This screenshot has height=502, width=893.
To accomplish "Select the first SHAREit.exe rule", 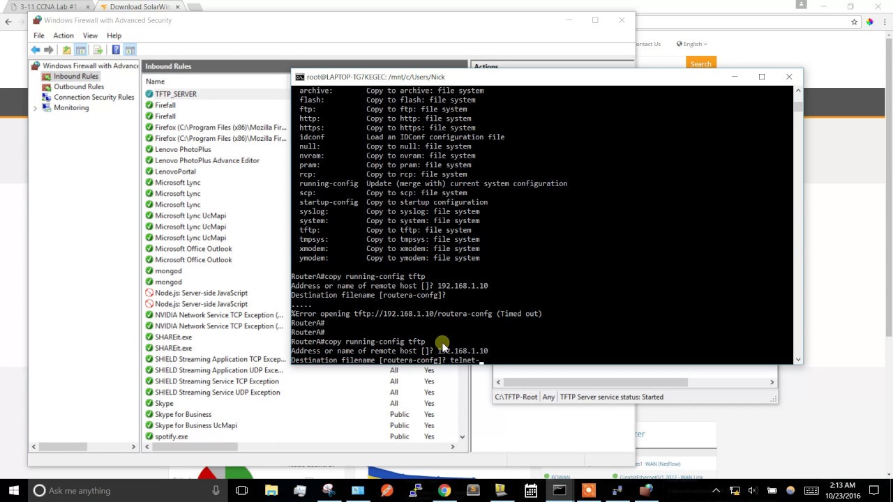I will [173, 337].
